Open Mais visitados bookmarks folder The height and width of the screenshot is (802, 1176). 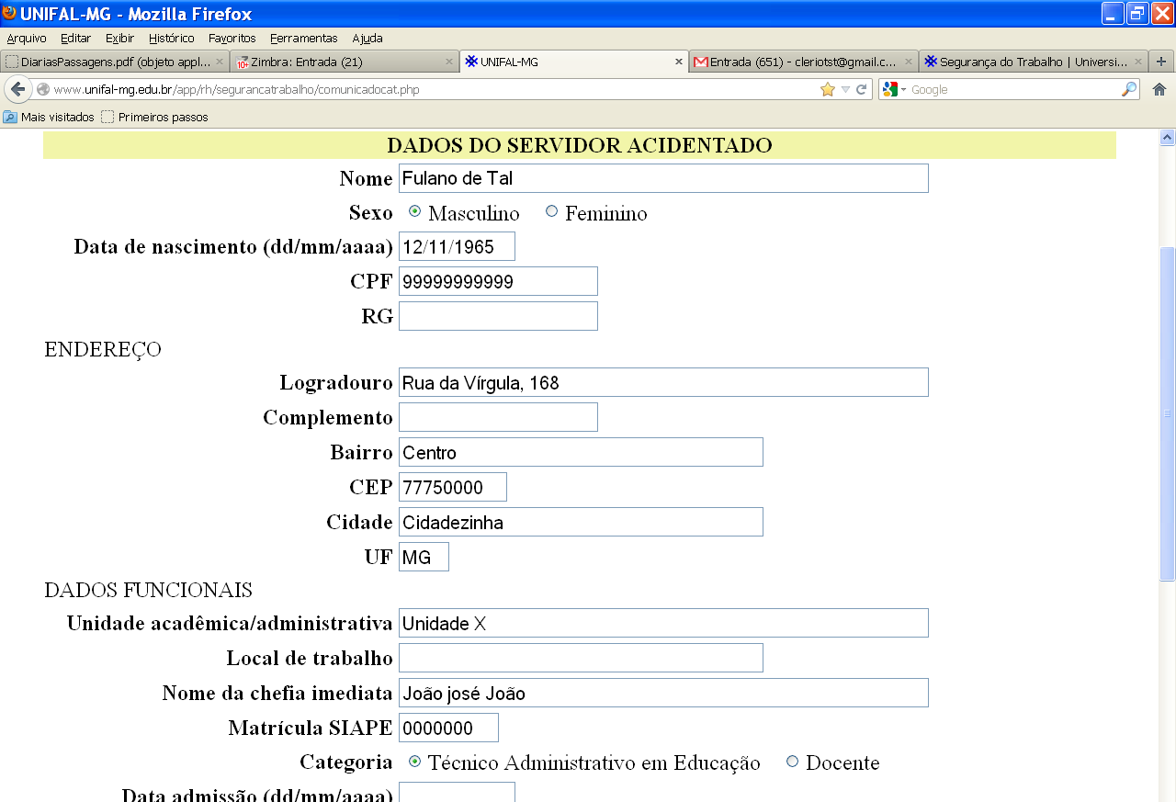point(49,117)
